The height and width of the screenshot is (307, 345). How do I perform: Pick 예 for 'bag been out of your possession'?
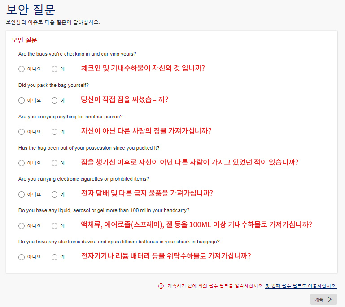tap(54, 163)
